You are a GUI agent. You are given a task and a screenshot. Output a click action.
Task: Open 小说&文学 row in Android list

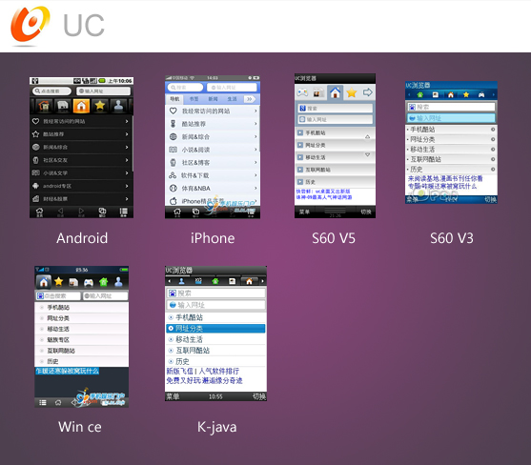coord(81,172)
